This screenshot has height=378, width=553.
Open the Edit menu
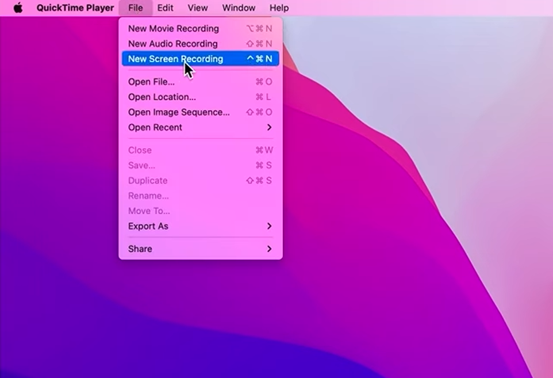coord(165,7)
